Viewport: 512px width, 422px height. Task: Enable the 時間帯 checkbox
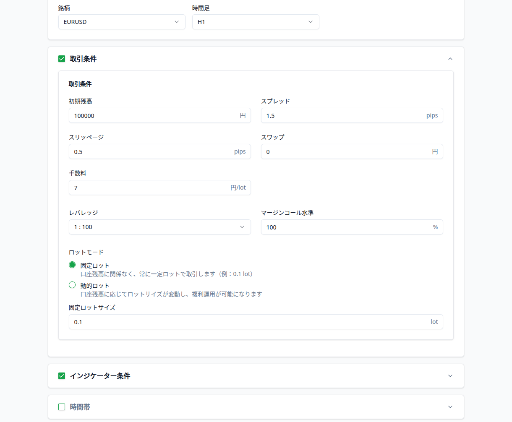tap(62, 407)
